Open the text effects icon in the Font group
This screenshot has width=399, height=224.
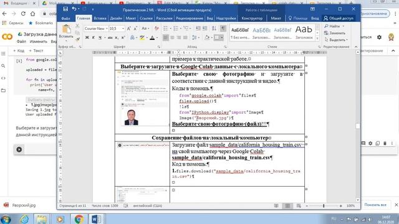(x=132, y=37)
